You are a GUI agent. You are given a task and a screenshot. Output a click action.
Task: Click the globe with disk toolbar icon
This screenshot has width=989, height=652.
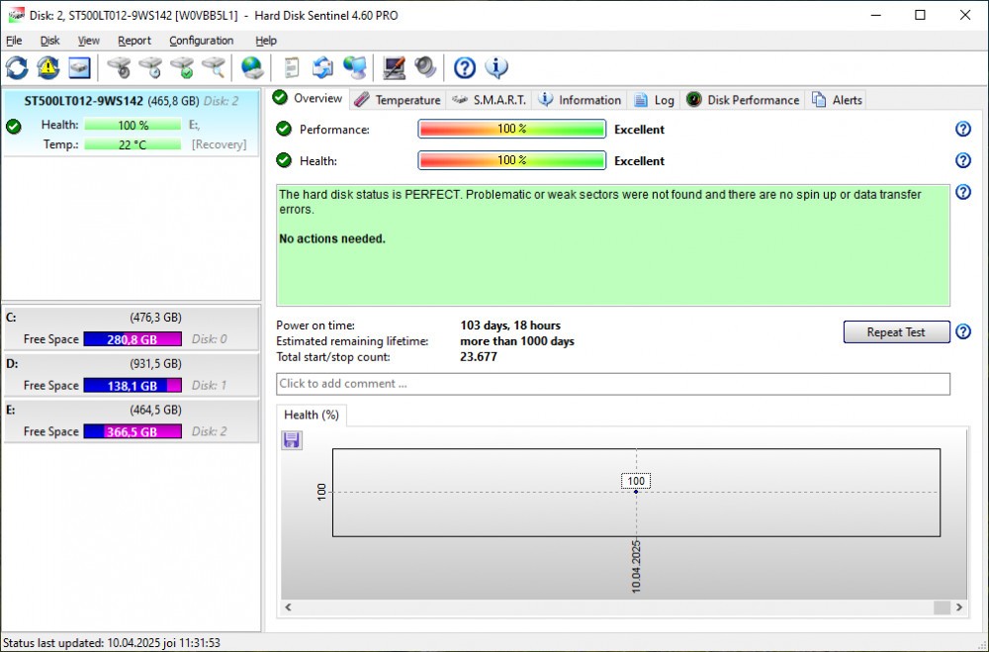coord(251,67)
